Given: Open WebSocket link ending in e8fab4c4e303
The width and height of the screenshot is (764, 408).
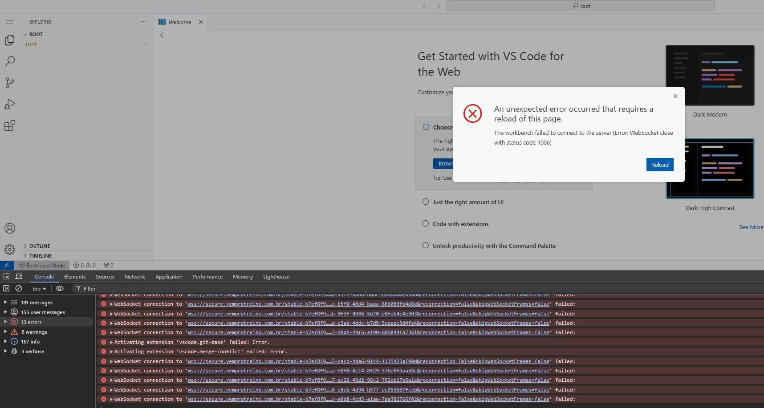Looking at the screenshot, I should [368, 314].
